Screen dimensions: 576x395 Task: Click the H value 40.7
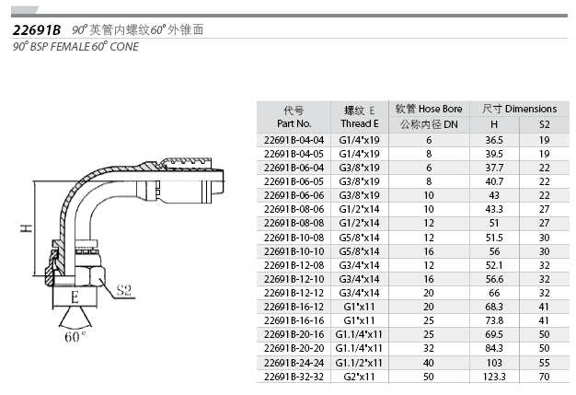tap(494, 181)
